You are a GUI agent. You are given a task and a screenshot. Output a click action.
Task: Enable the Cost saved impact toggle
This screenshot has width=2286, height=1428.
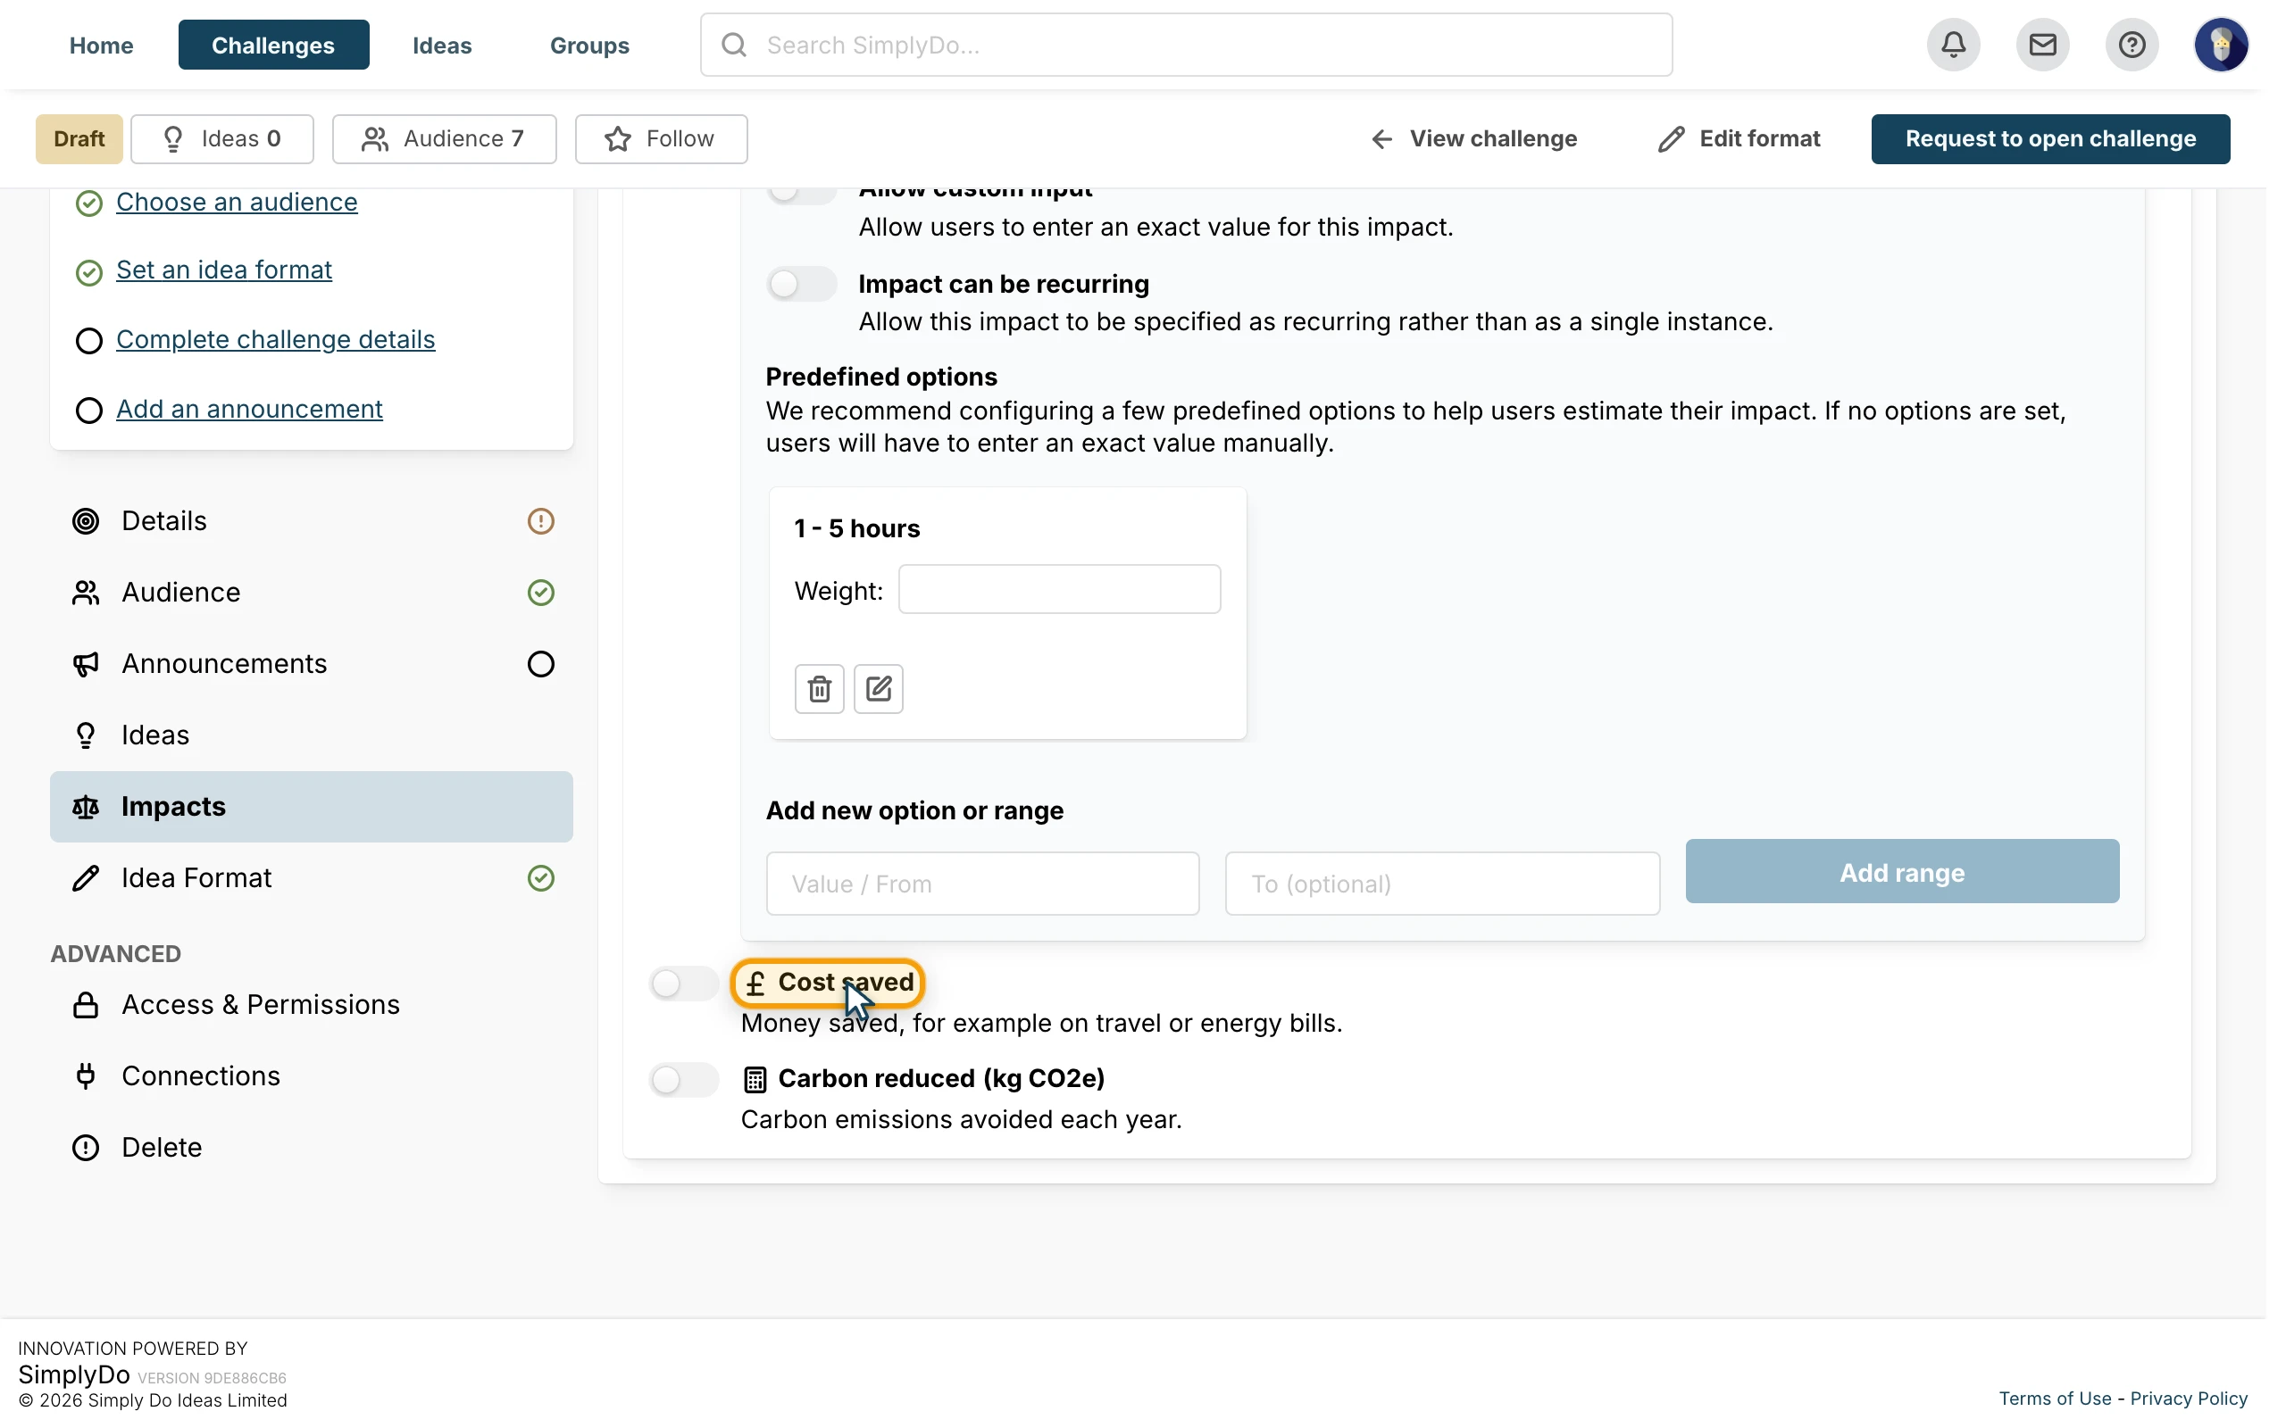pyautogui.click(x=684, y=984)
